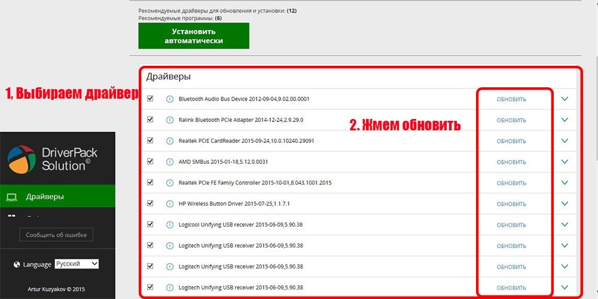Show info for Bluetooth Audio Bus Device

(x=170, y=99)
